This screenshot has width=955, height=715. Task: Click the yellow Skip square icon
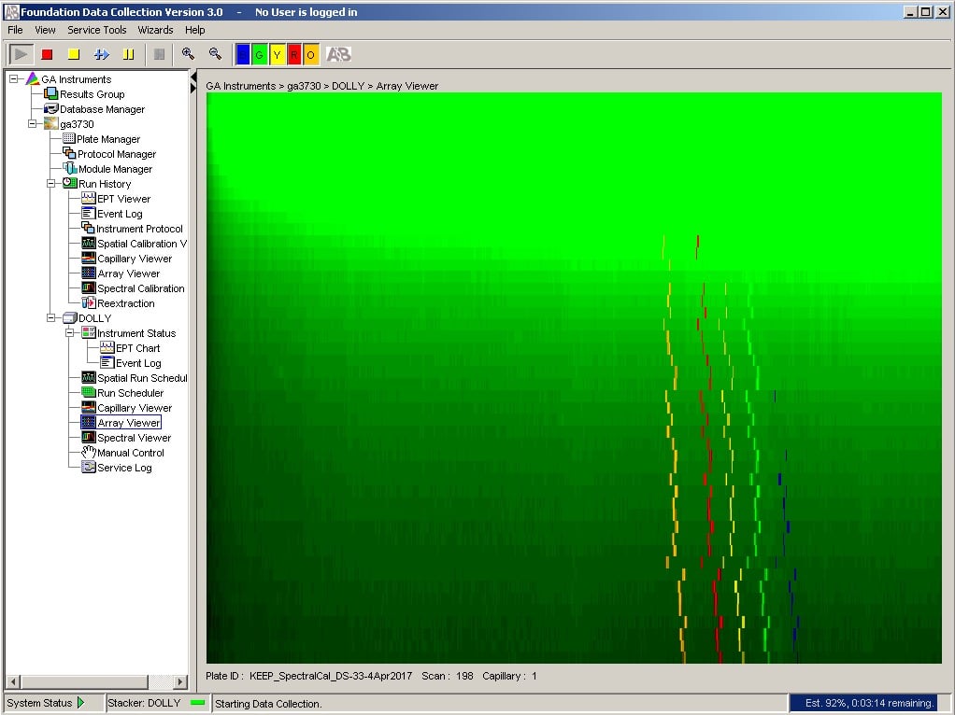[x=74, y=54]
